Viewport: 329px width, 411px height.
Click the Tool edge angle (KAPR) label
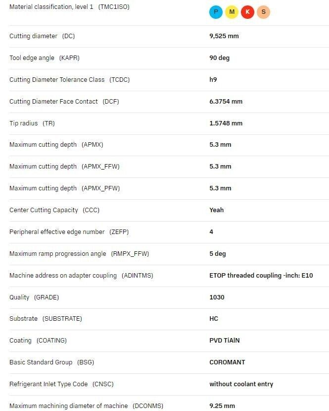(45, 58)
